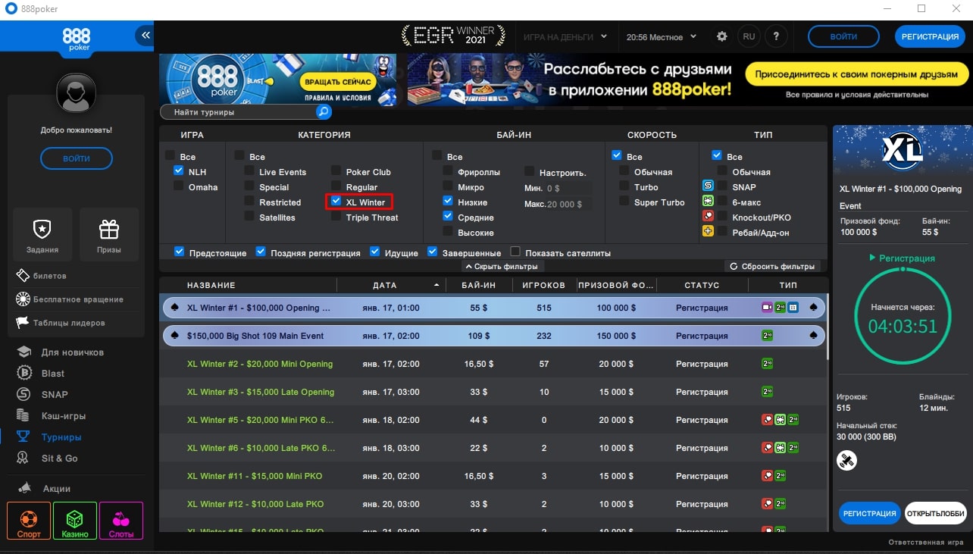Click the Knockout/PKO type icon in filters
973x554 pixels.
(708, 216)
